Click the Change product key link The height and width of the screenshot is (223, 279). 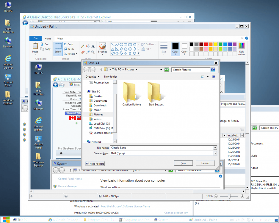176,213
